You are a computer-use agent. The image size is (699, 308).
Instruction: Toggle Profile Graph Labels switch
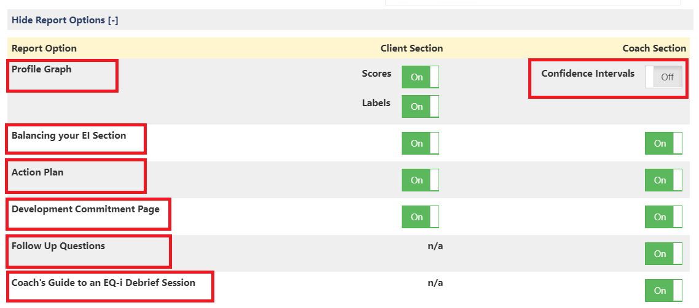(x=420, y=106)
